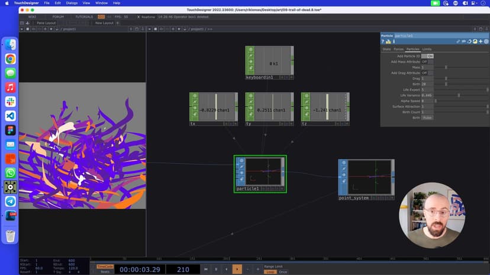Switch to the Forces parameter tab
Screen dimensions: 490x275
click(399, 49)
